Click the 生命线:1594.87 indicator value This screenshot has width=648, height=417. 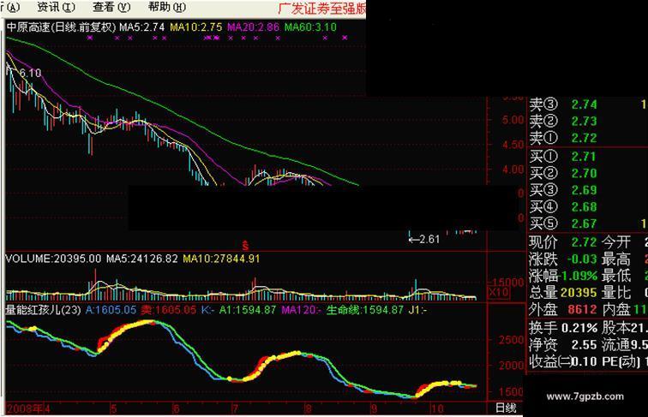point(364,310)
